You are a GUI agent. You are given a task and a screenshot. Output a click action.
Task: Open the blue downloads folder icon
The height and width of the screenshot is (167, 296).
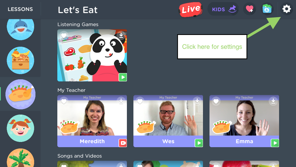267,9
